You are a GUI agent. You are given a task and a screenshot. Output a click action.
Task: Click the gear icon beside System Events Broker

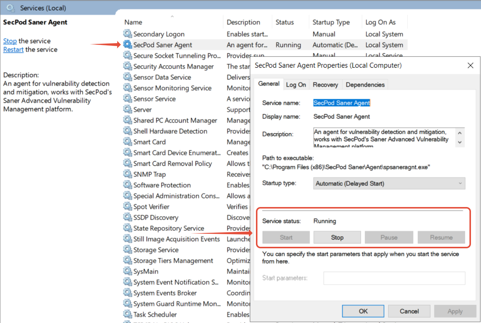128,293
